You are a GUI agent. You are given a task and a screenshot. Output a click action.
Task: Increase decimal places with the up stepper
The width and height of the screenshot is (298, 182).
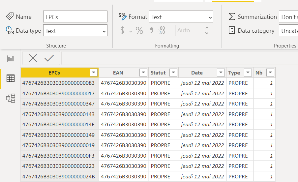click(x=207, y=28)
